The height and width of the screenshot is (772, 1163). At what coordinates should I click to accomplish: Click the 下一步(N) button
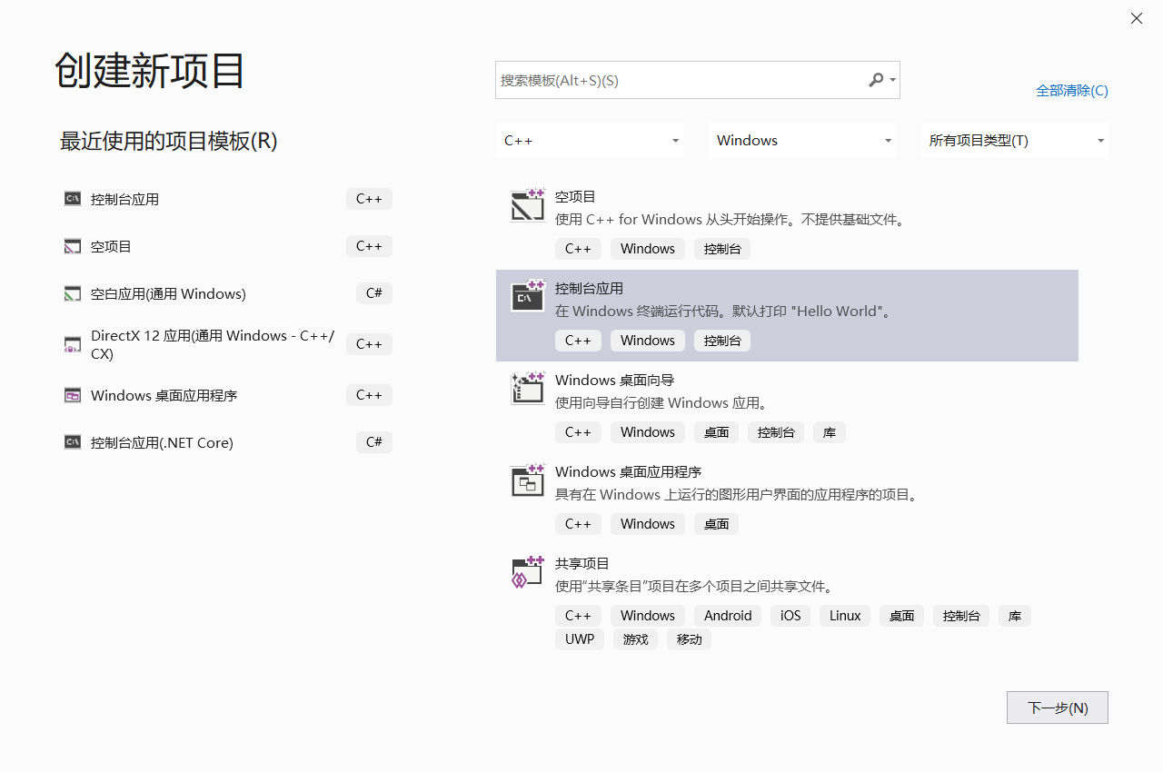coord(1057,708)
